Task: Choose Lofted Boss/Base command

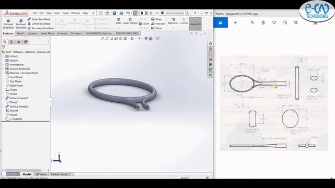Action: pos(39,23)
